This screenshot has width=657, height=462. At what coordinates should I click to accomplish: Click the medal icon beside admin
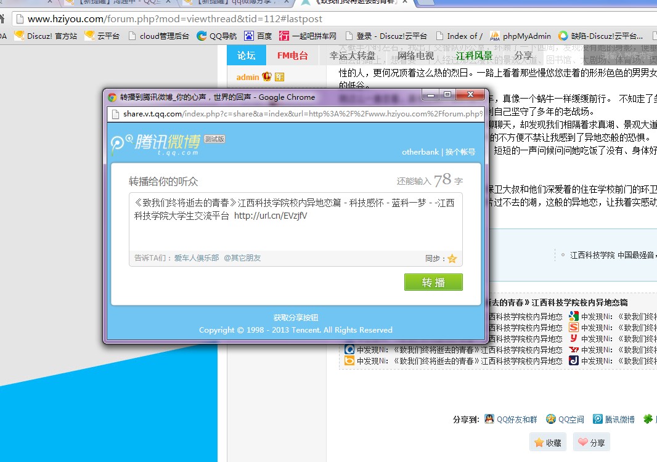pos(266,76)
